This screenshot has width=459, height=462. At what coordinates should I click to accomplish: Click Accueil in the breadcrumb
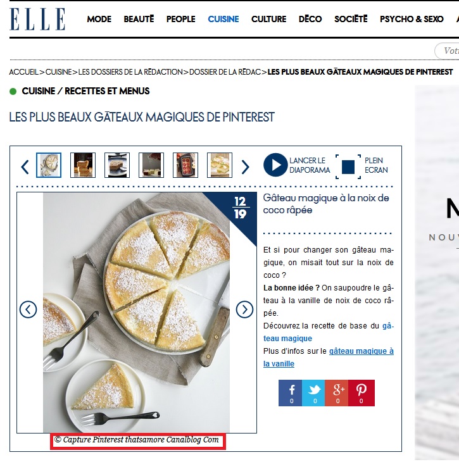(24, 72)
